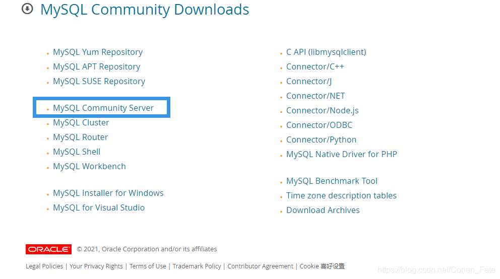Open Connector/NET download link
The width and height of the screenshot is (500, 279).
[316, 96]
